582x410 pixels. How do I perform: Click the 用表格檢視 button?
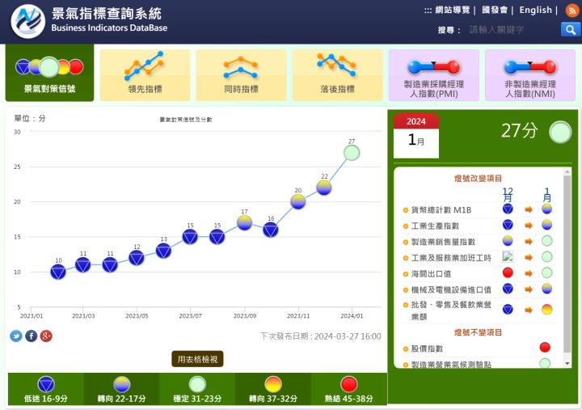(197, 359)
